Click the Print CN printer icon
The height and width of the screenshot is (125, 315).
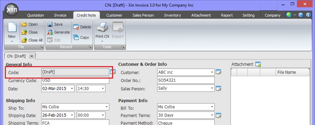[102, 27]
